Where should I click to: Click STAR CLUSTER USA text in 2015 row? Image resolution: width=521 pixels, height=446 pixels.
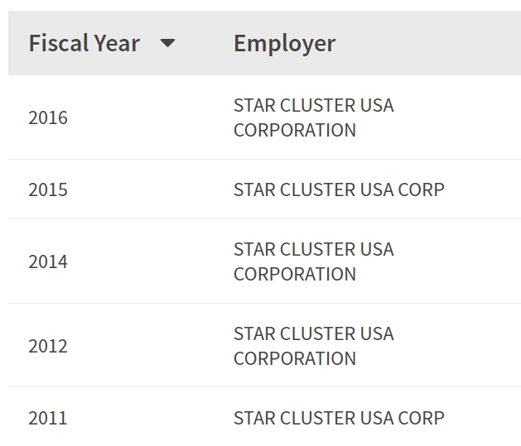(x=313, y=189)
